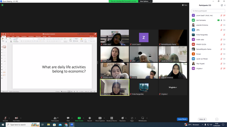227x127 pixels.
Task: Toggle ananda fortunisa's muted microphone icon
Action: tap(221, 25)
